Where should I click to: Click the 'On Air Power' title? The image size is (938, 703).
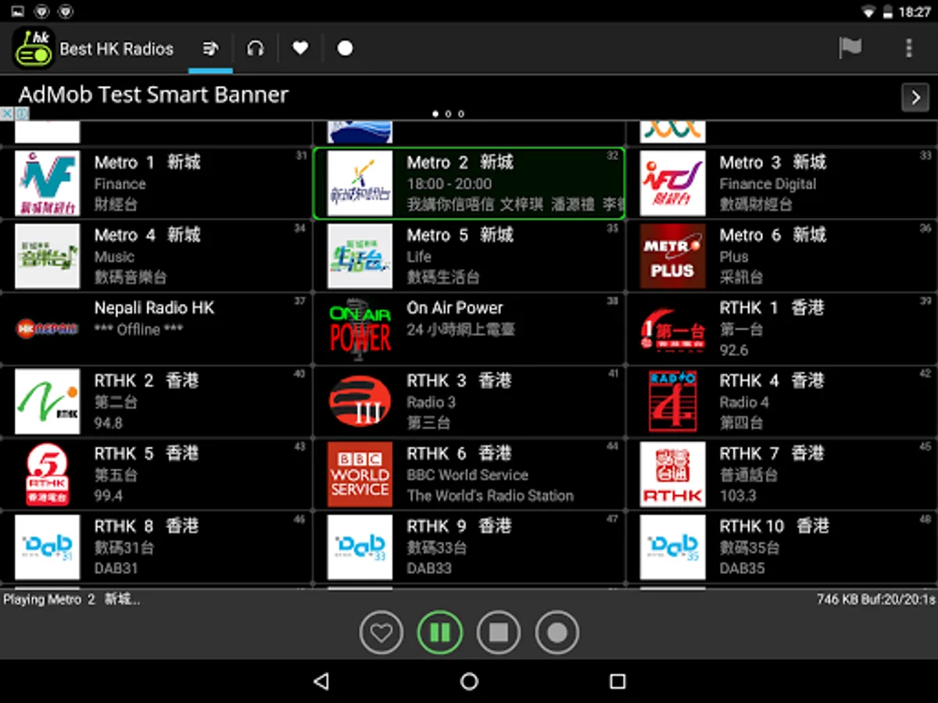click(x=455, y=308)
